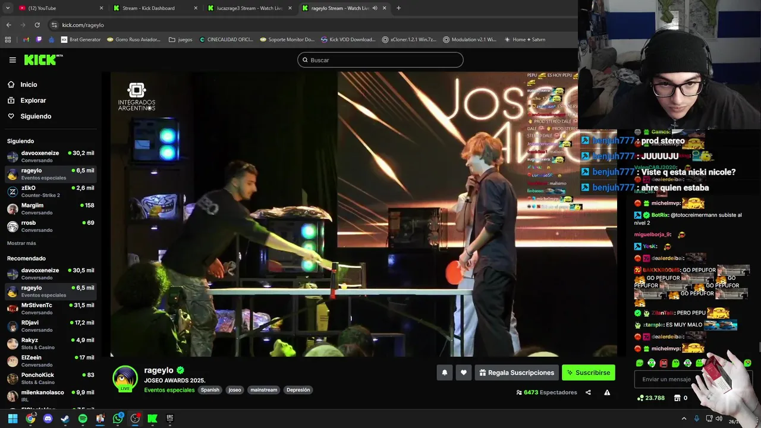Image resolution: width=761 pixels, height=428 pixels.
Task: Open davooxeneize under Siguiendo list
Action: (51, 156)
